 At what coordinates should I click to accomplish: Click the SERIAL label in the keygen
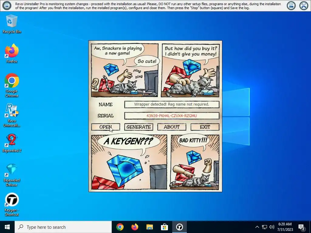(105, 116)
